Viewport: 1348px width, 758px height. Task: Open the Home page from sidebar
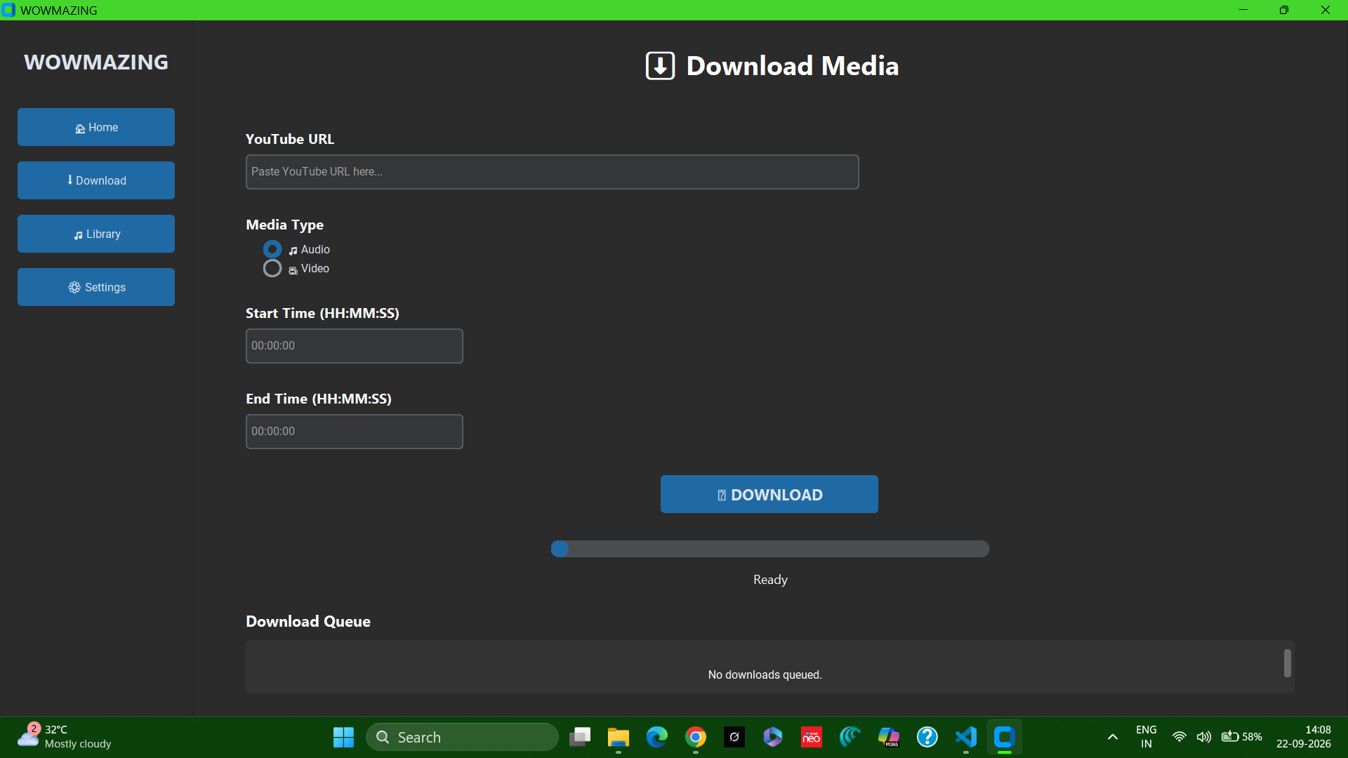point(96,127)
